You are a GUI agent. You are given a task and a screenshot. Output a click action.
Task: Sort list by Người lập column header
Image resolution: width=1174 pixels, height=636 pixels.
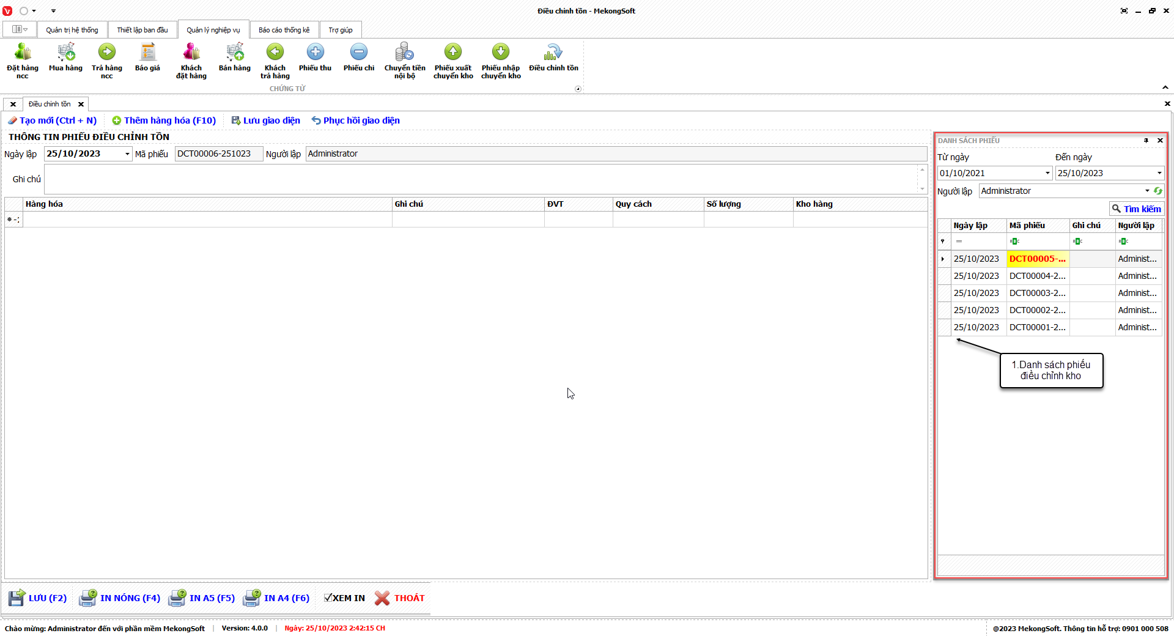[x=1139, y=226]
